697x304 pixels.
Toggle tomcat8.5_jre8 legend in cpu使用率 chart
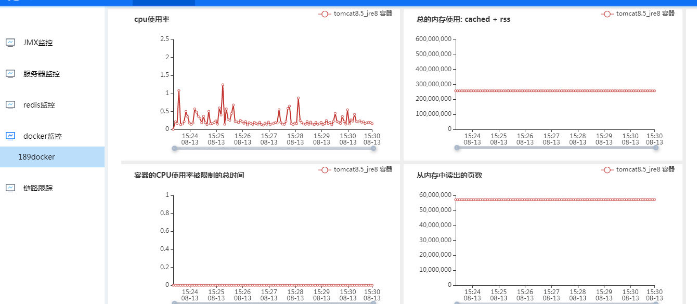pos(355,14)
